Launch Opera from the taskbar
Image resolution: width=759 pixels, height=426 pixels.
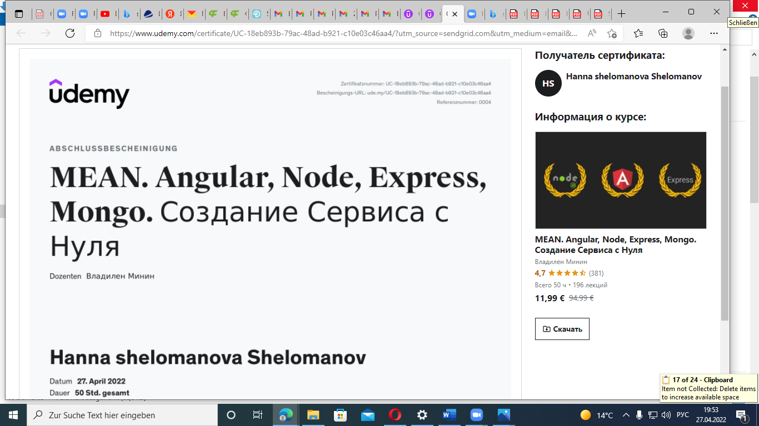click(x=395, y=414)
